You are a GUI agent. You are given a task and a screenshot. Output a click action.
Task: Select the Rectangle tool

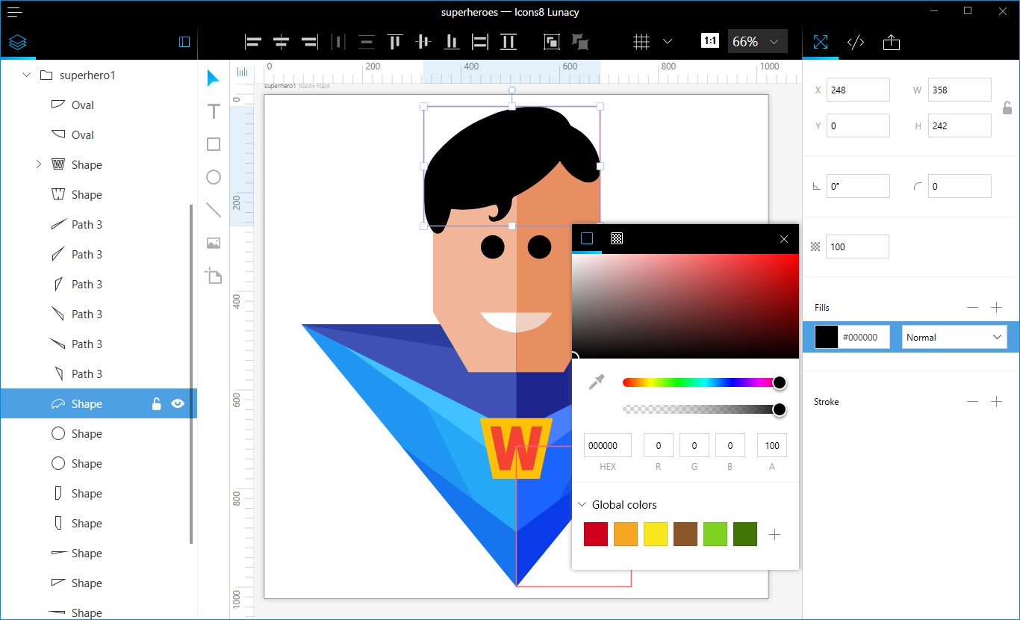[x=214, y=144]
